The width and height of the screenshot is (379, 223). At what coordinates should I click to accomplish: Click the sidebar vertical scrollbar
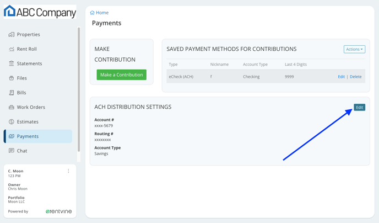point(79,89)
